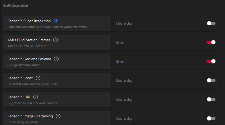Click the 'Hareket tabanlı dinamik çözünürlük' description
225x125 pixels.
[32, 84]
